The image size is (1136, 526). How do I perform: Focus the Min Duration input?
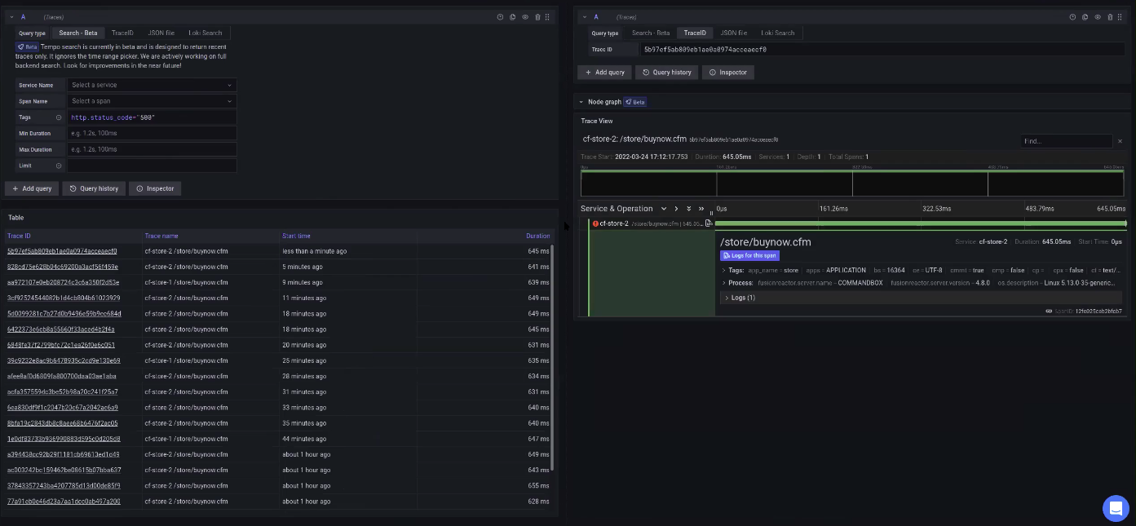pos(152,133)
